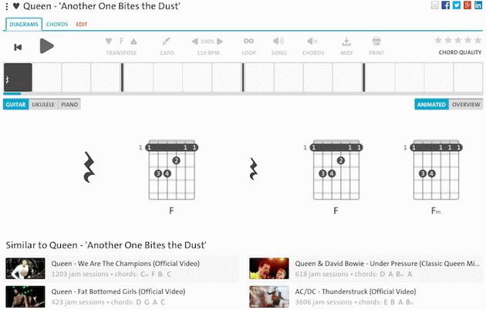Switch to the Chords tab

coord(57,24)
